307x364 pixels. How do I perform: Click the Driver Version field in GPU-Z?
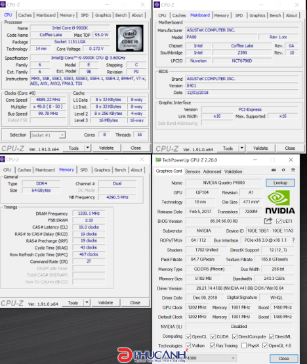tap(240, 288)
